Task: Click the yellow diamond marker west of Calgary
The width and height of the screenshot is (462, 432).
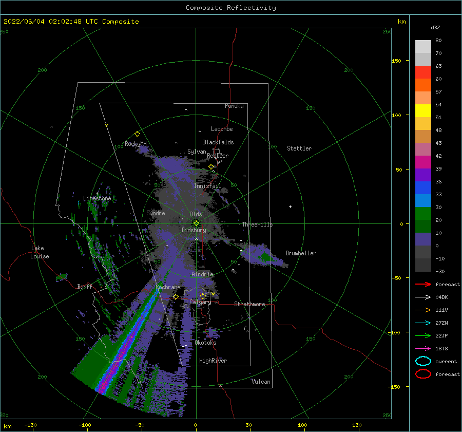Action: [176, 296]
